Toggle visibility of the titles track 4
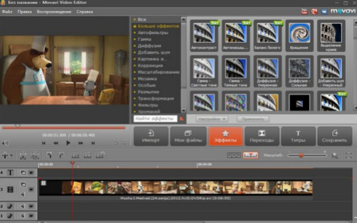This screenshot has height=223, width=357. [31, 173]
